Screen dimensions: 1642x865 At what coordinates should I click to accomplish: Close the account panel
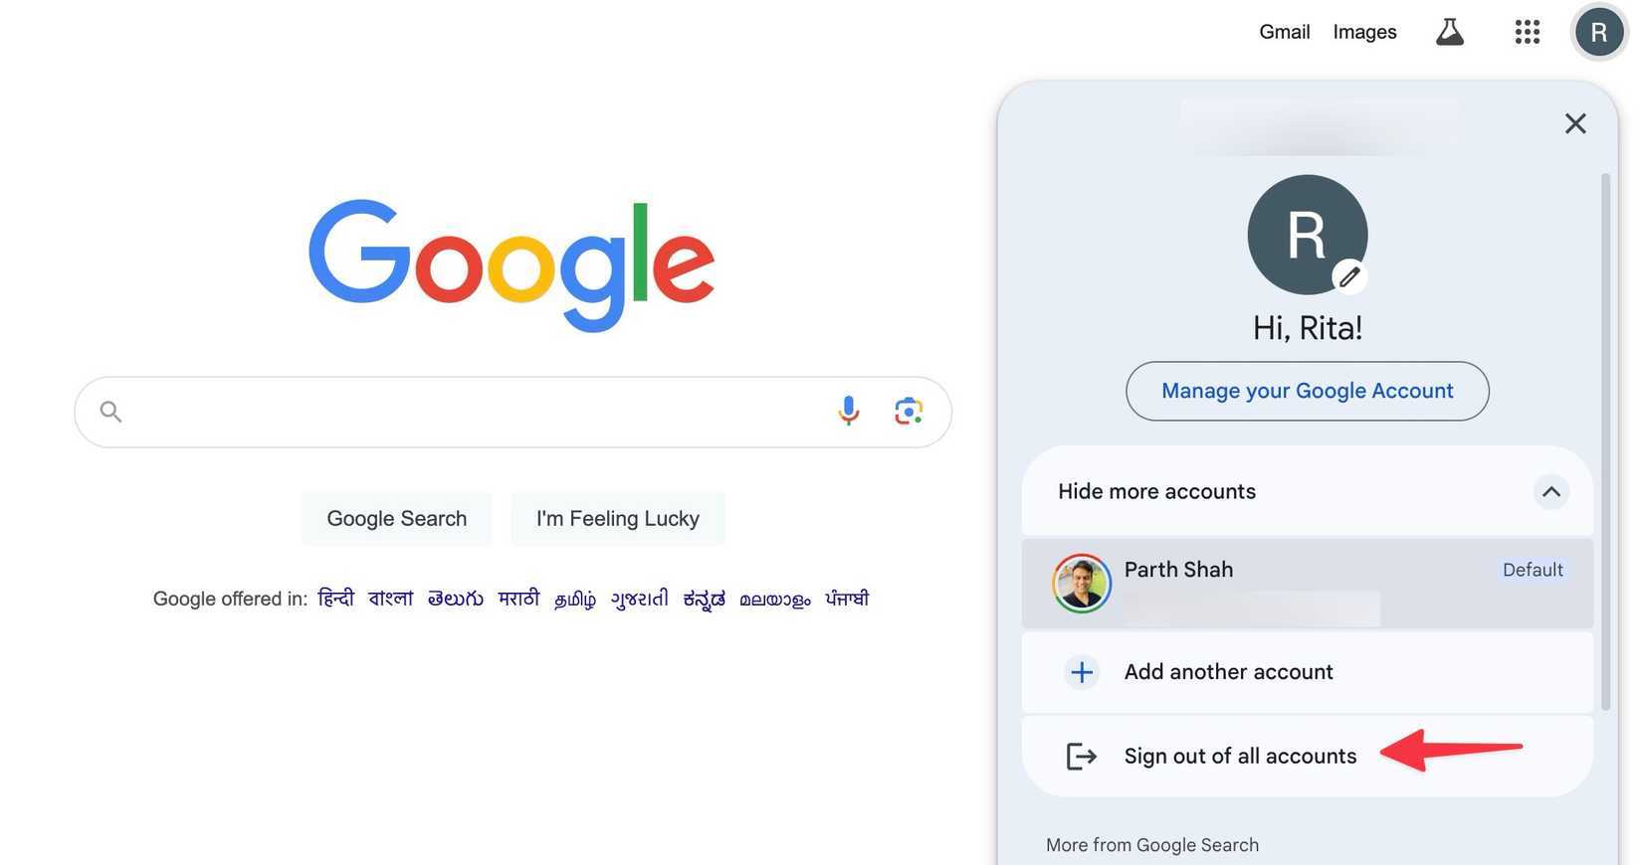(1574, 123)
